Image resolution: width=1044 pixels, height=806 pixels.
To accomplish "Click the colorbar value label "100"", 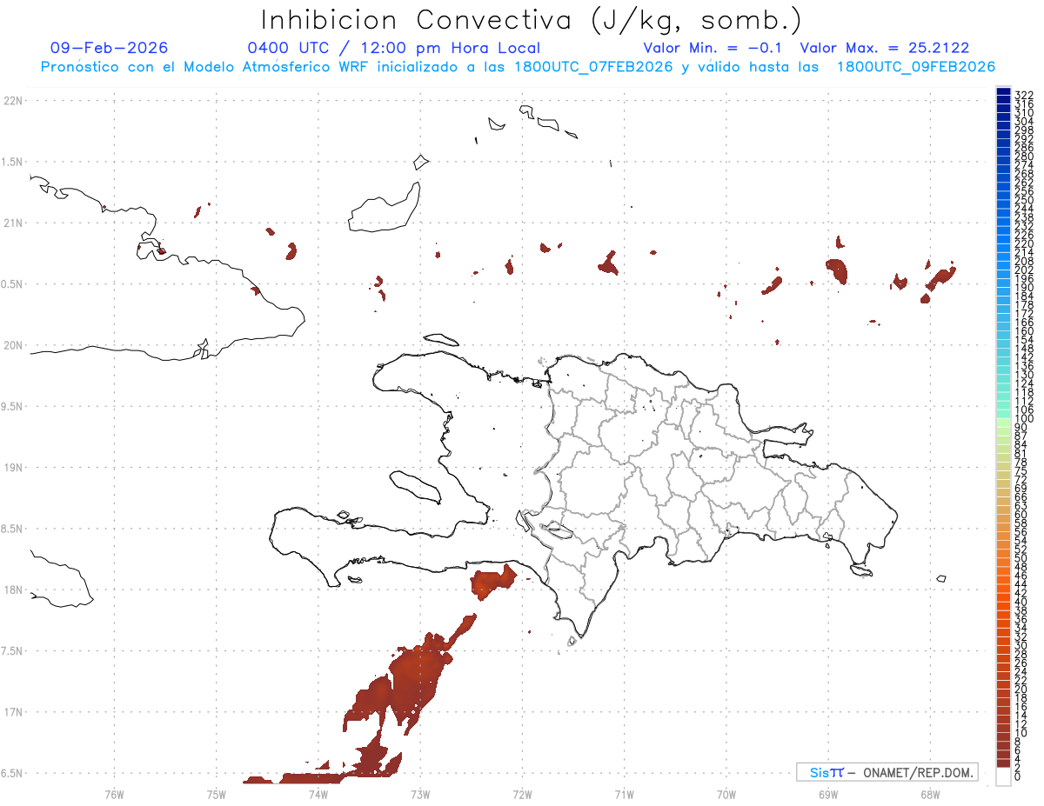I will [x=1024, y=419].
